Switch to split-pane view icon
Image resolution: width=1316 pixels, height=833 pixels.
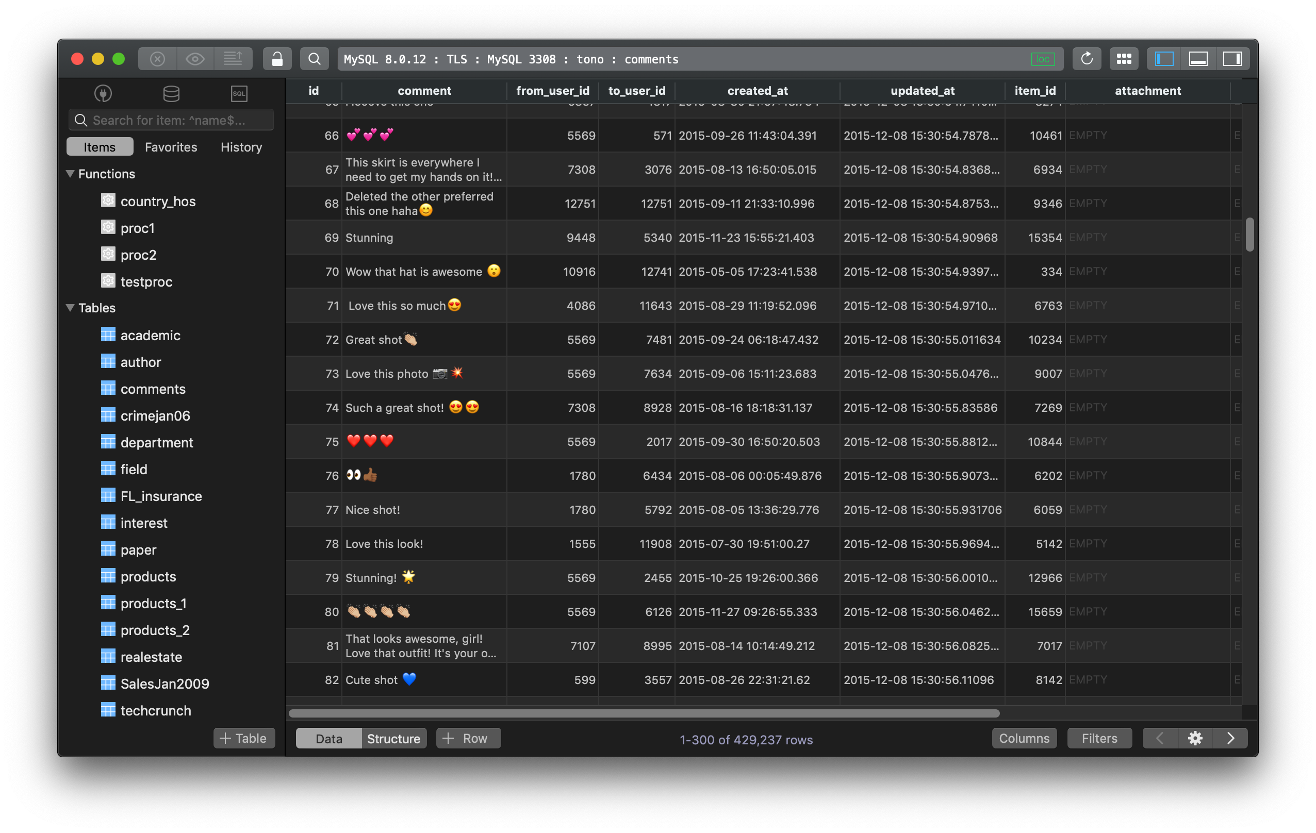click(x=1197, y=58)
